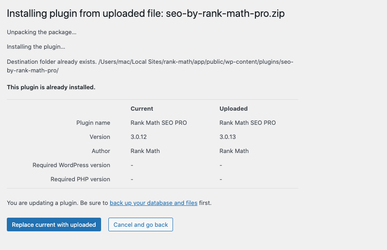Click This plugin is already installed message

51,87
